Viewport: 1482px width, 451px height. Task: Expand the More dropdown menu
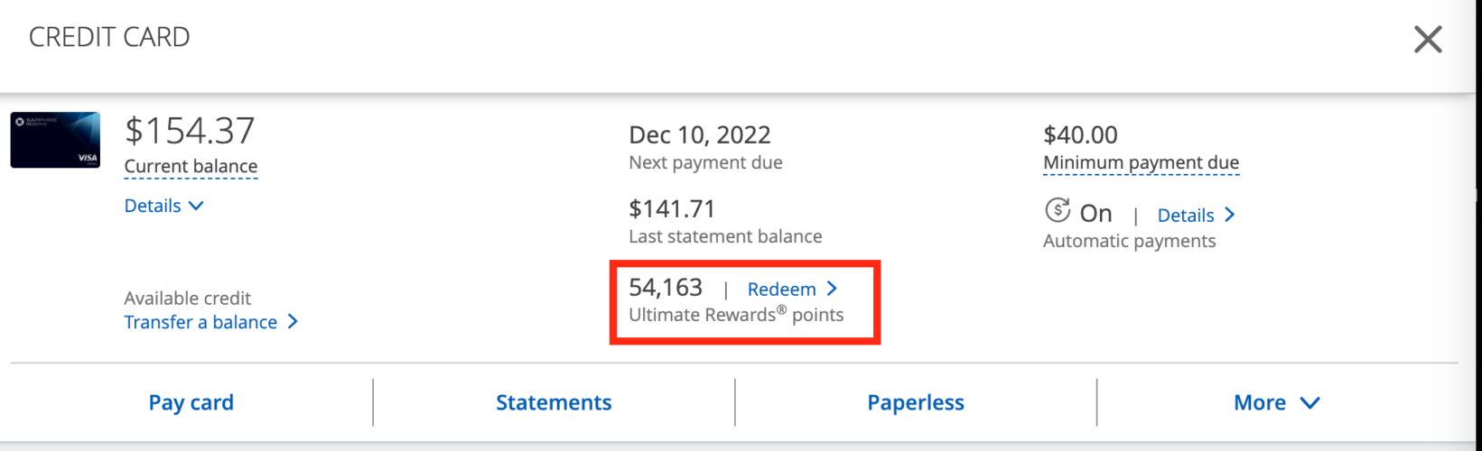click(x=1260, y=402)
